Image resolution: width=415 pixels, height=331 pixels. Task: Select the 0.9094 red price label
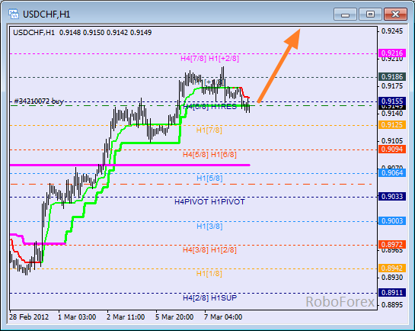[x=392, y=149]
